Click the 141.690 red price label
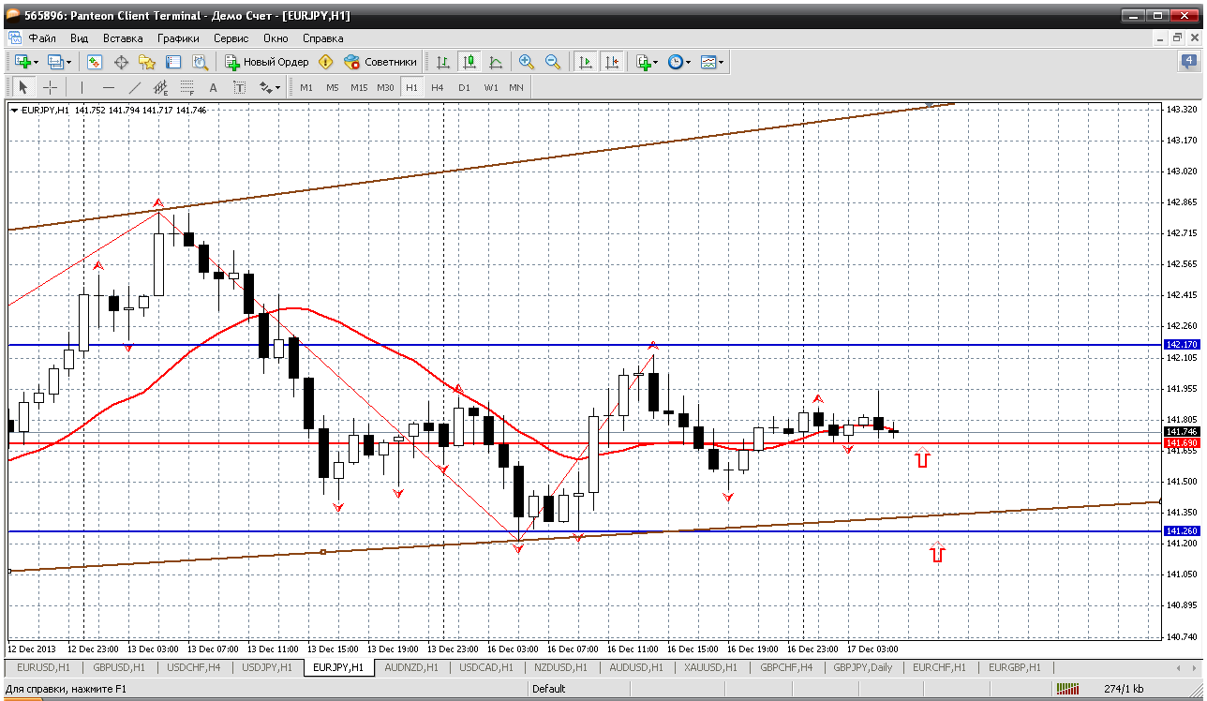The height and width of the screenshot is (701, 1207). click(x=1182, y=442)
